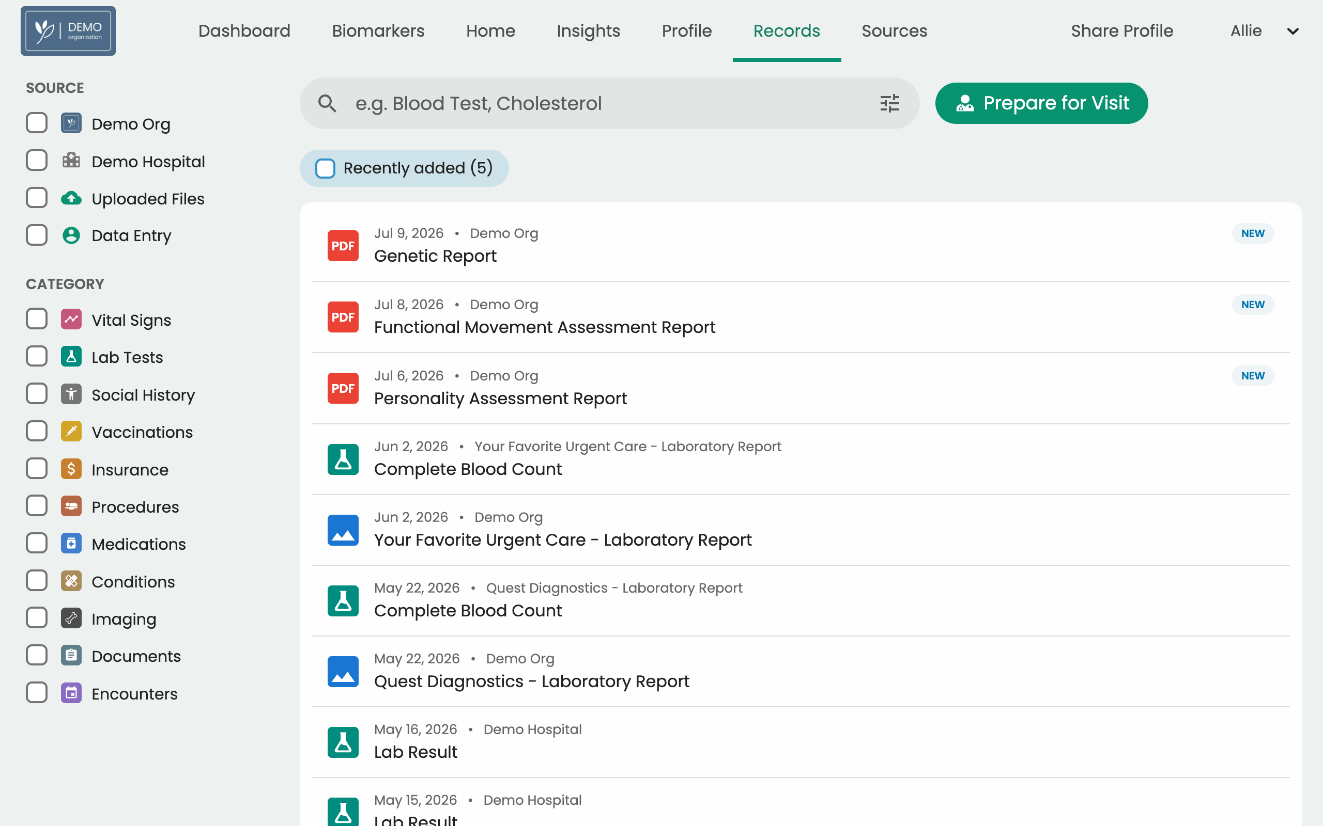Check the Social History checkbox
Screen dimensions: 1323x826
(x=37, y=394)
